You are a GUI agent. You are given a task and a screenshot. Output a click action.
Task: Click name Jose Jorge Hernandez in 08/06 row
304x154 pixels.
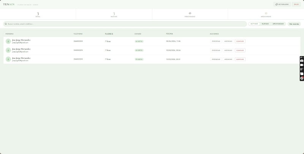tap(21, 40)
